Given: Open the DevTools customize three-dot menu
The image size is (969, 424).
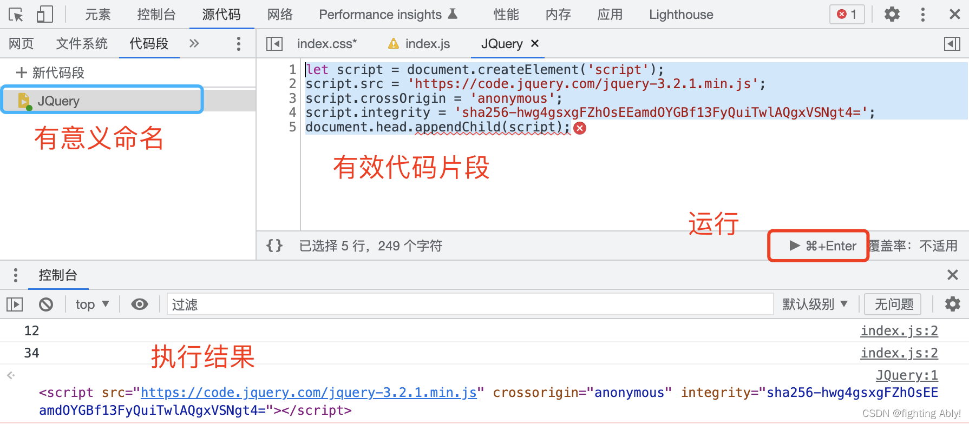Looking at the screenshot, I should pos(923,15).
